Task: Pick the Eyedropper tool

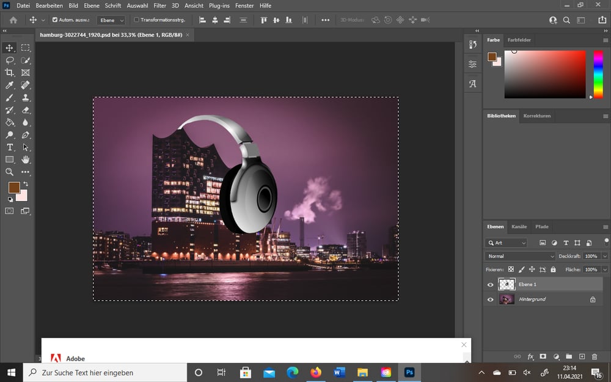Action: 9,85
